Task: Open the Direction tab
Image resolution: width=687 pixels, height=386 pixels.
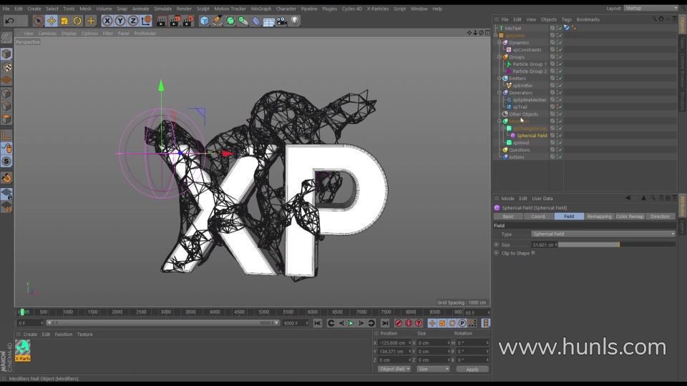Action: (660, 216)
